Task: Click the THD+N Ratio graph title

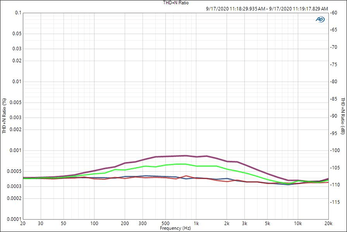Action: [173, 3]
